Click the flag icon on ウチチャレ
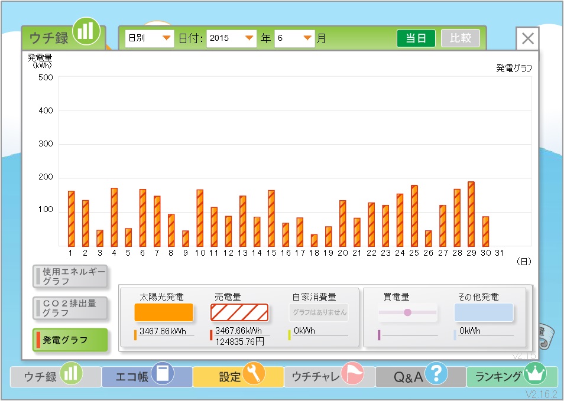Viewport: 564px width, 401px height. click(352, 373)
